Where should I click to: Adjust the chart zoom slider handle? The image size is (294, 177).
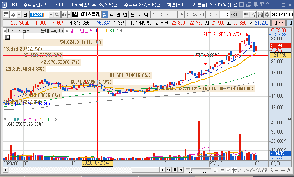(x=191, y=170)
